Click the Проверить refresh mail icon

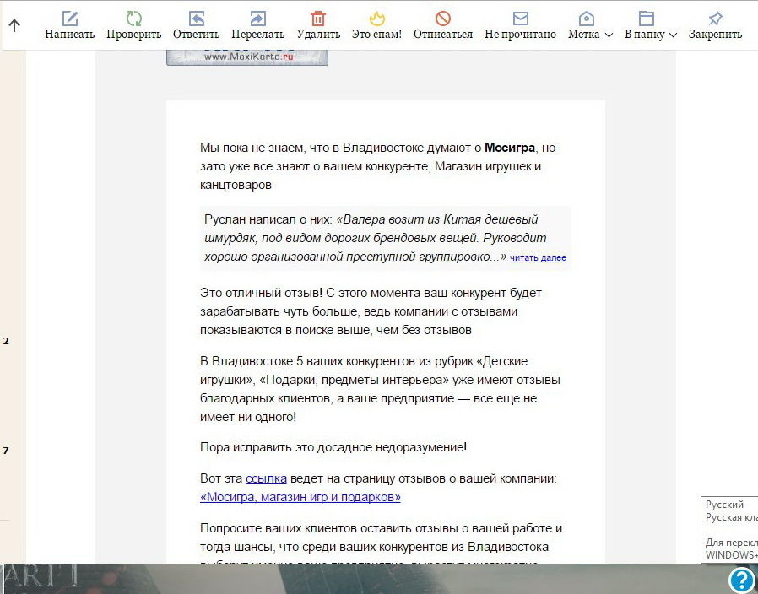pyautogui.click(x=133, y=19)
